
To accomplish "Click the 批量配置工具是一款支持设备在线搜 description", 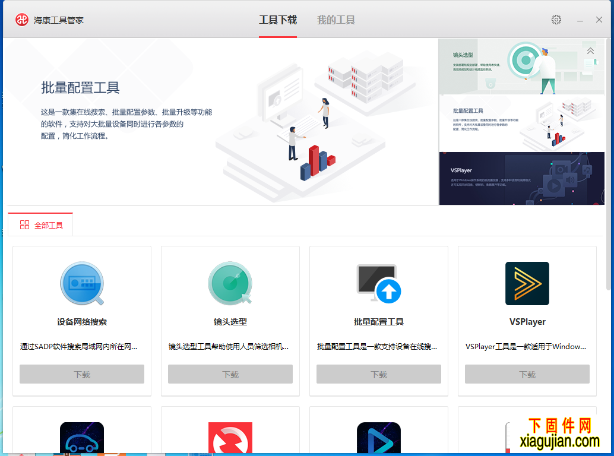I will [x=376, y=346].
